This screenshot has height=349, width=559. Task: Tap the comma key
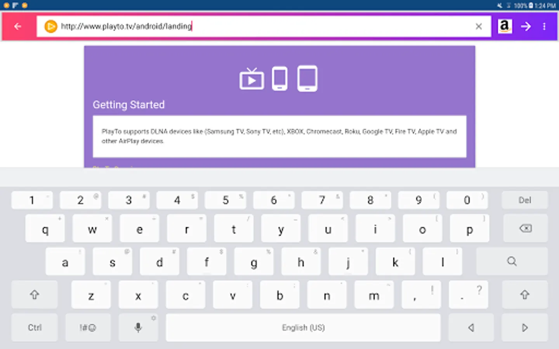(421, 295)
